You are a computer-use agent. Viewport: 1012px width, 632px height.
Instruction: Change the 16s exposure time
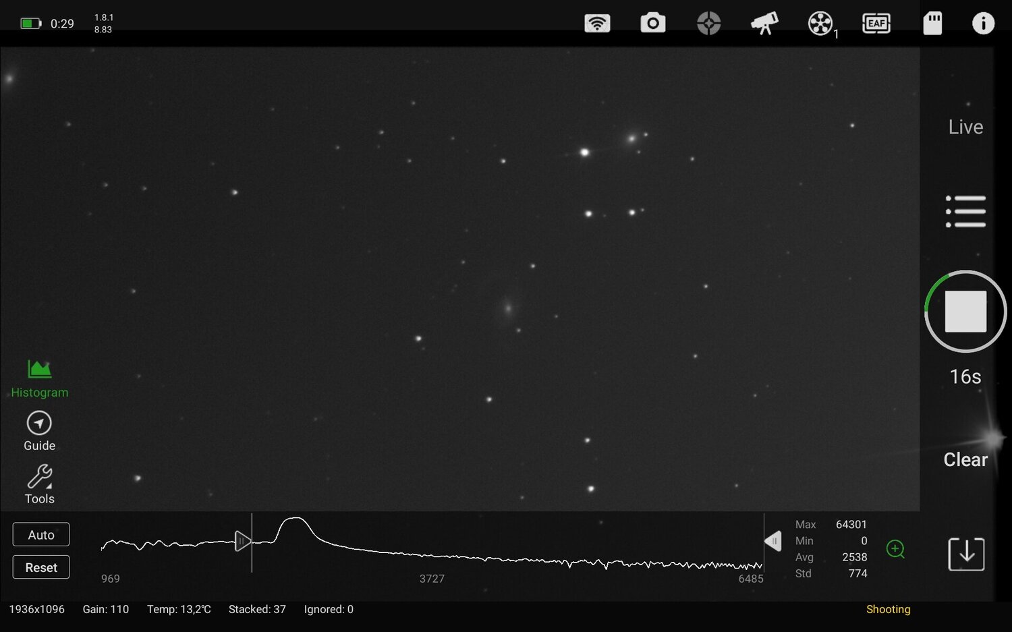(x=965, y=376)
